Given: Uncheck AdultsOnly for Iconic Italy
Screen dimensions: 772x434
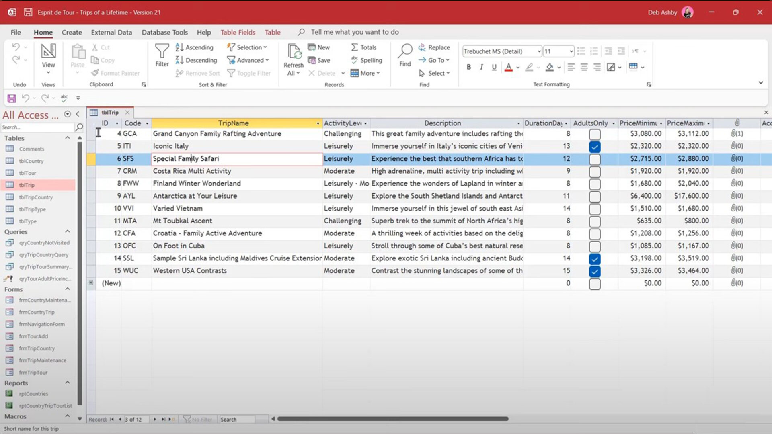Looking at the screenshot, I should coord(595,146).
